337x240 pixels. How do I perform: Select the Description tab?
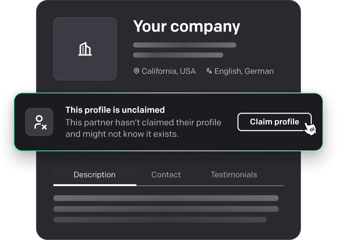coord(95,175)
